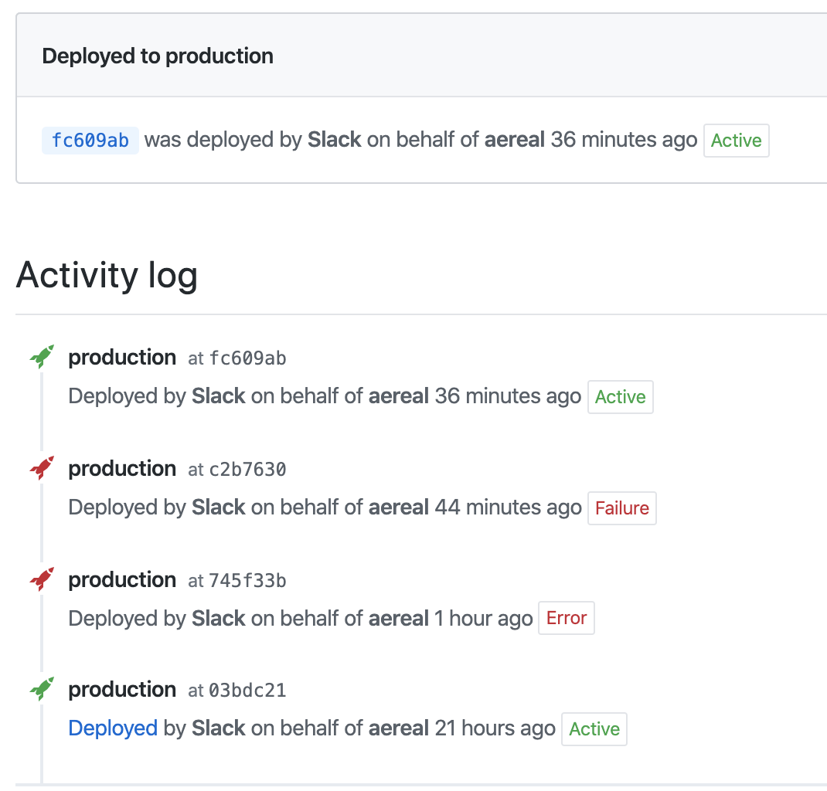Open commit 03bdc21 in activity log
Image resolution: width=827 pixels, height=791 pixels.
[247, 691]
